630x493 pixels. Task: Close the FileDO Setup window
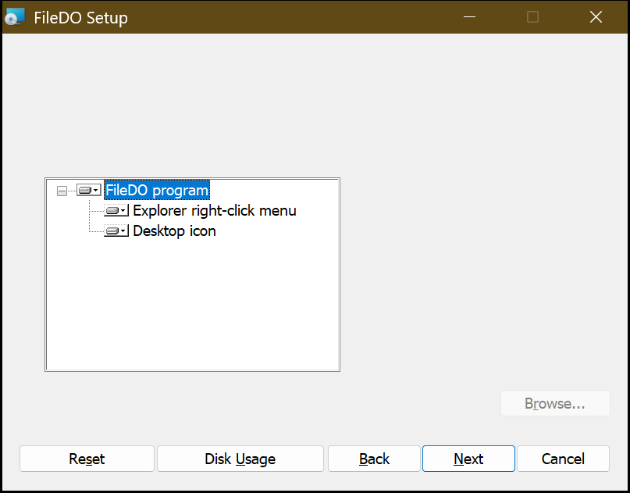tap(596, 17)
